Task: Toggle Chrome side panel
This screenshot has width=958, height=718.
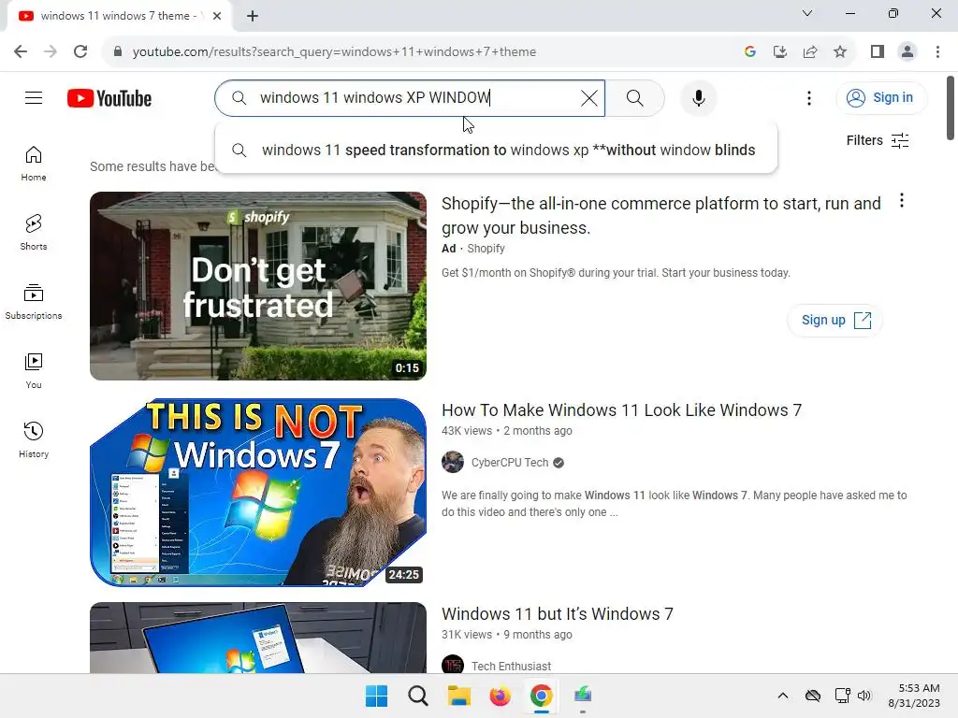Action: (x=878, y=52)
